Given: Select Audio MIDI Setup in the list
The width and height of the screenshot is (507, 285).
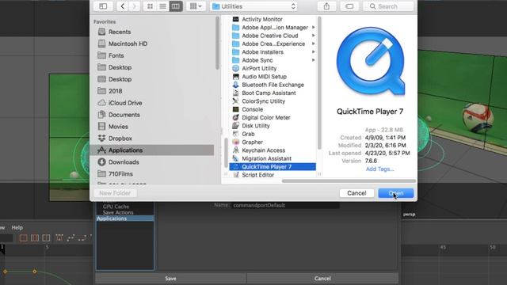Looking at the screenshot, I should (x=264, y=77).
